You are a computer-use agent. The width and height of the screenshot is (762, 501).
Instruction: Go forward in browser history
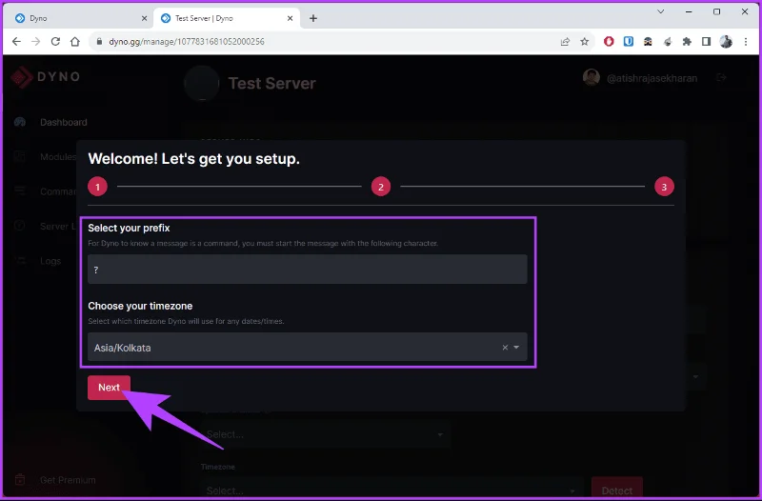[36, 41]
